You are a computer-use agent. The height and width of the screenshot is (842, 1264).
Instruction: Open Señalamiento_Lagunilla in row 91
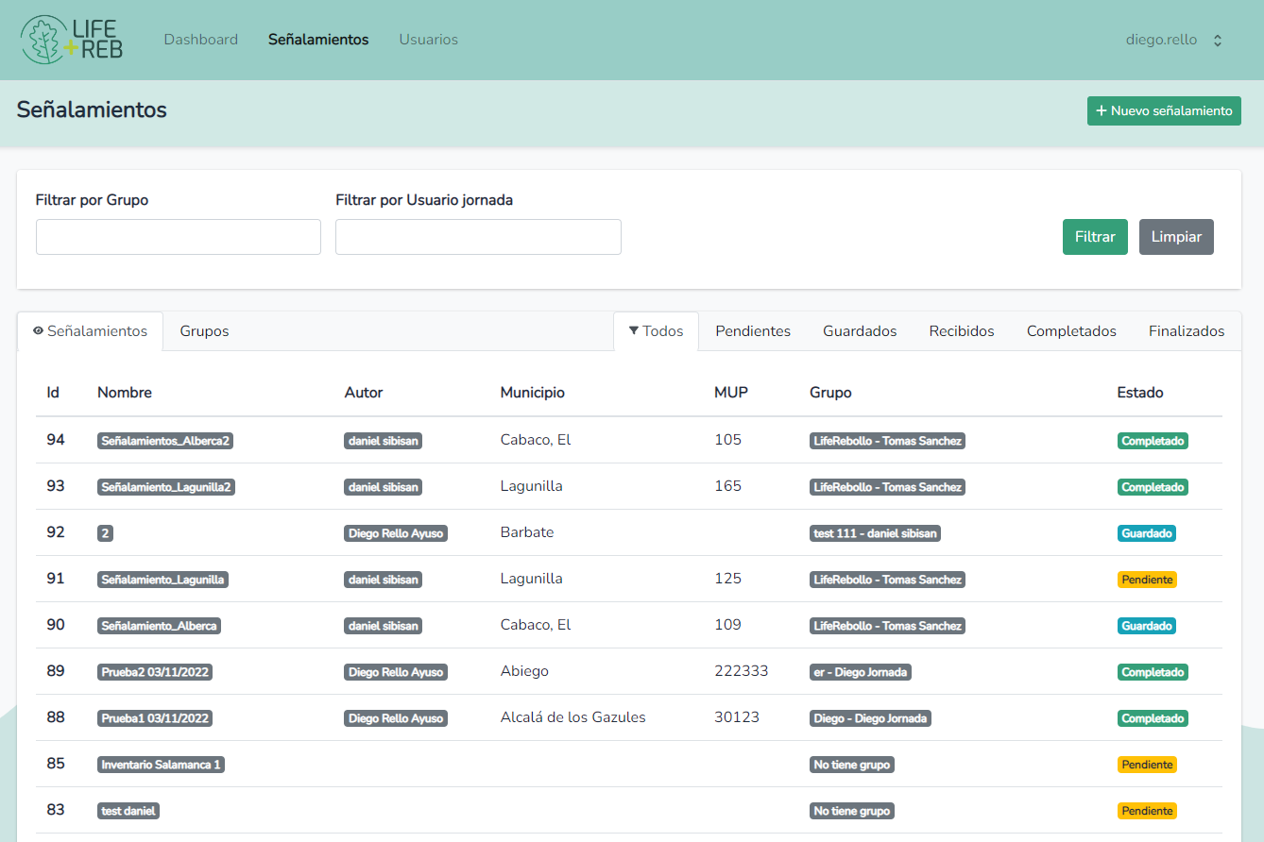(162, 580)
